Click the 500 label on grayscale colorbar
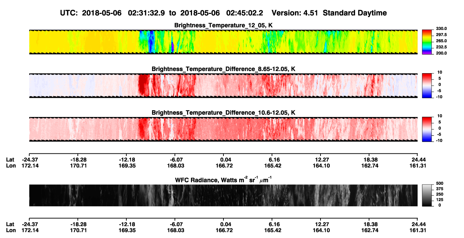 440,184
